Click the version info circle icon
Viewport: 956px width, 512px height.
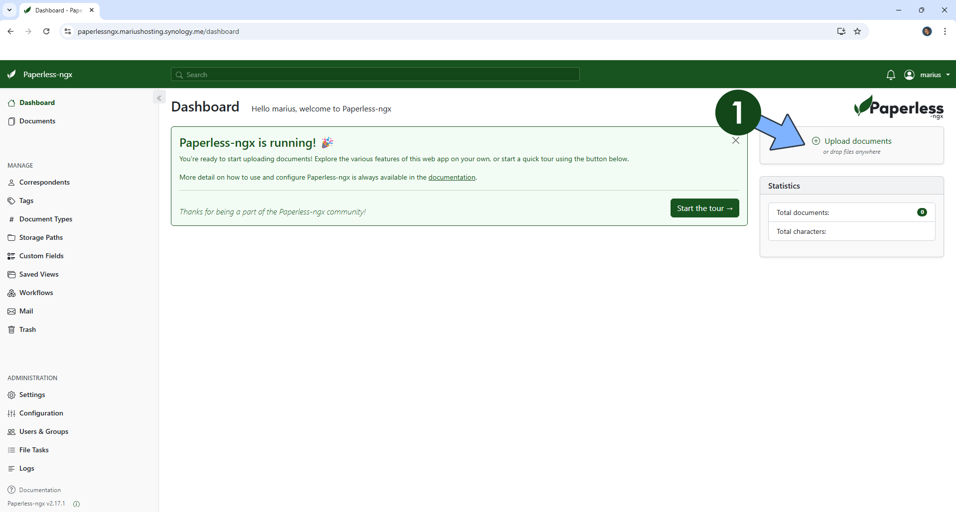[x=76, y=504]
